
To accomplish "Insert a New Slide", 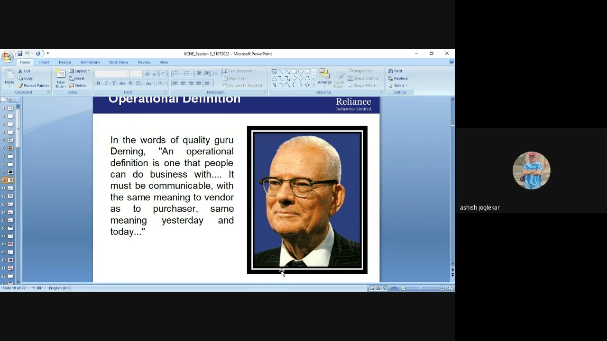I will tap(60, 79).
